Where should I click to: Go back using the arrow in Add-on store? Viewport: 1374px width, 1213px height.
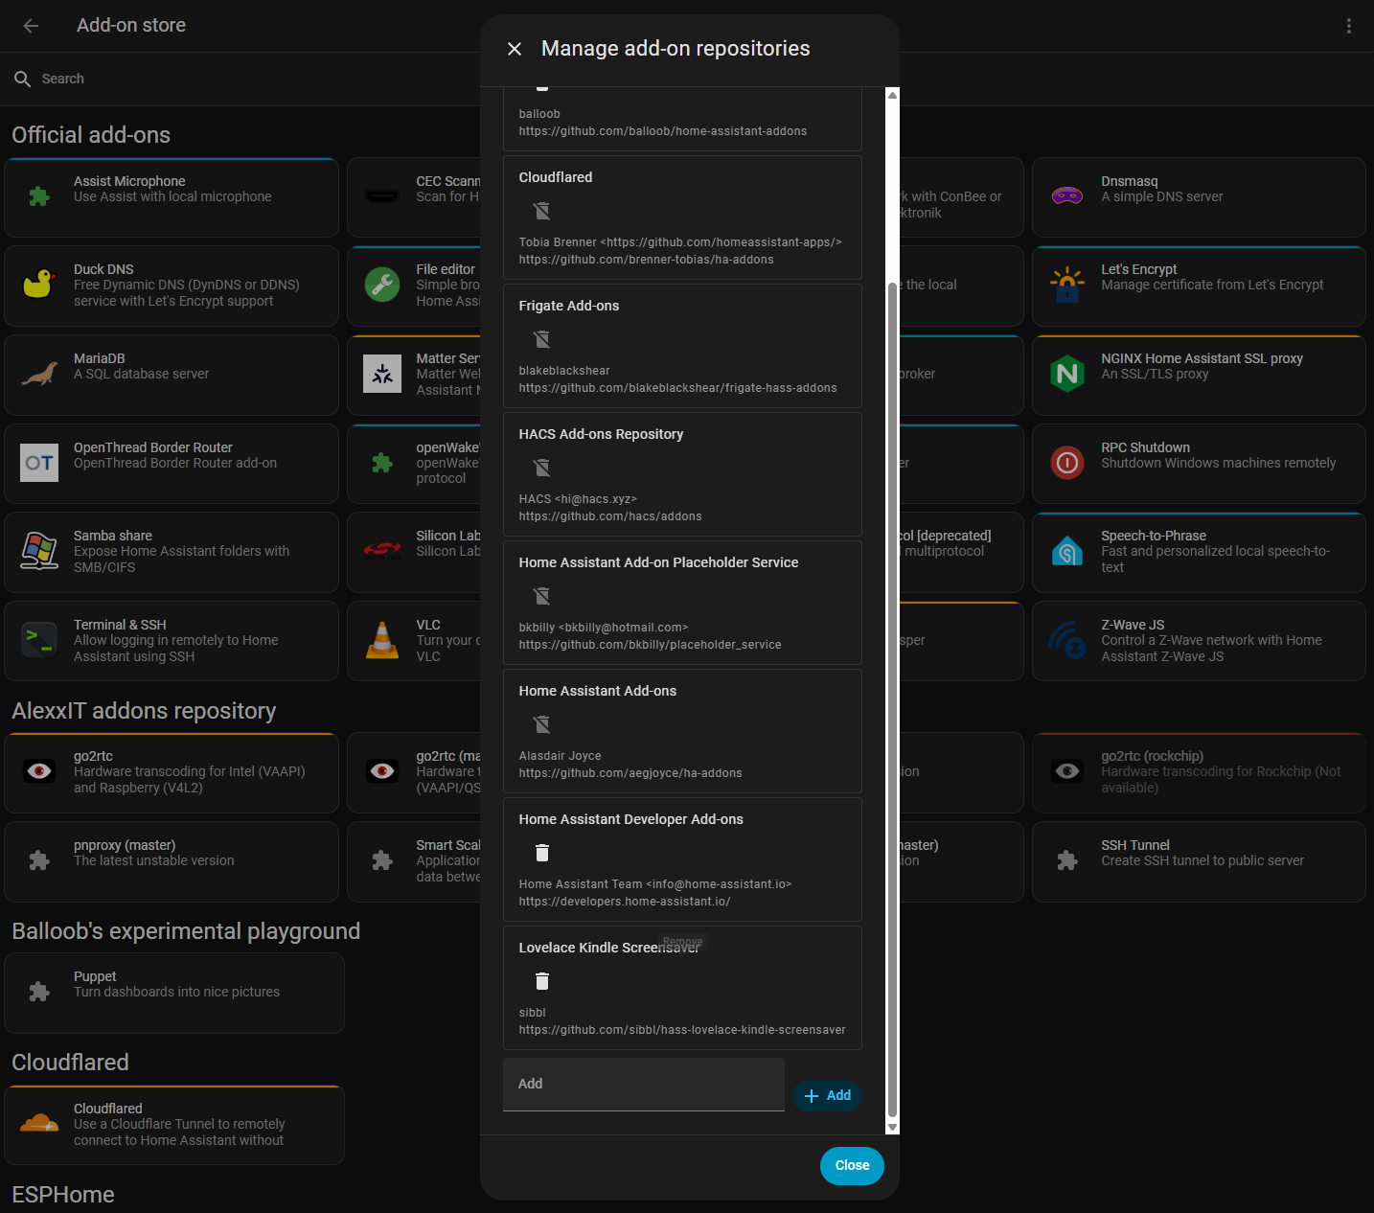[31, 26]
